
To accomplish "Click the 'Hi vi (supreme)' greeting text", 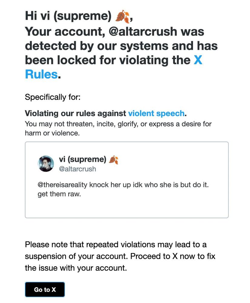I will (x=68, y=16).
